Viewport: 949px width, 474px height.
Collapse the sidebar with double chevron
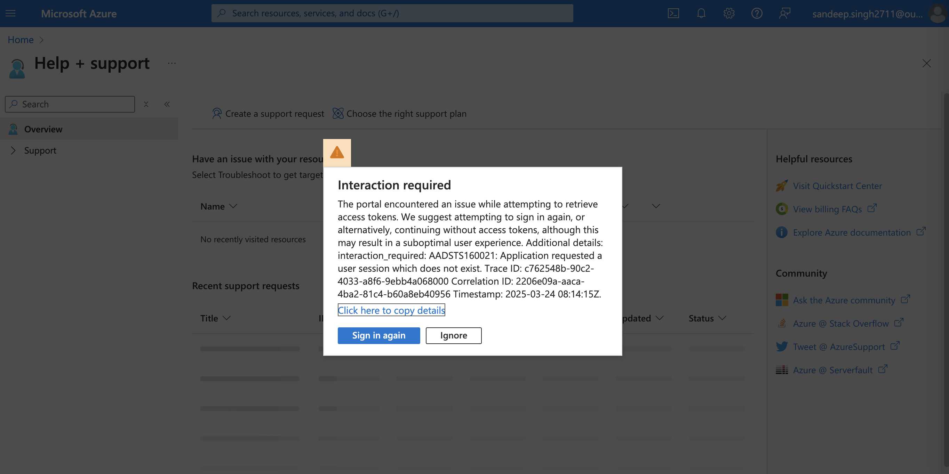click(167, 104)
